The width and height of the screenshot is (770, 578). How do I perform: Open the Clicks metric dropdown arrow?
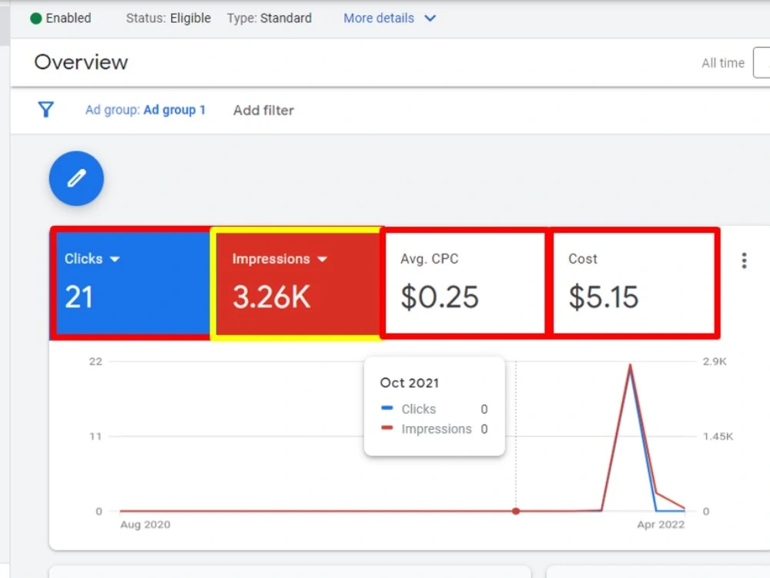(115, 259)
